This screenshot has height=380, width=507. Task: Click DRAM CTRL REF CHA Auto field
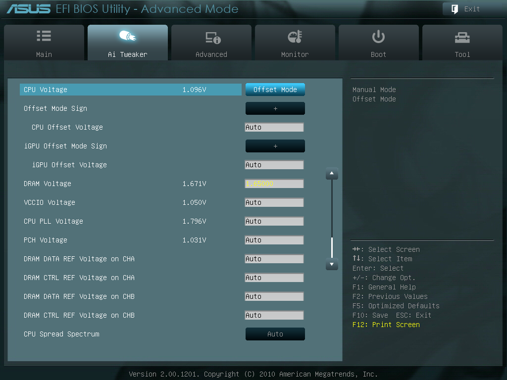(274, 278)
